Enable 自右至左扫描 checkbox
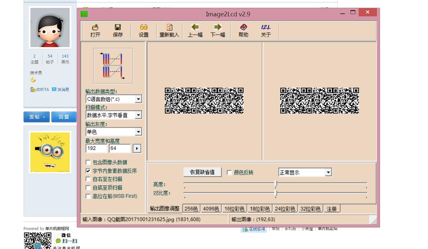The height and width of the screenshot is (249, 428). (x=88, y=179)
